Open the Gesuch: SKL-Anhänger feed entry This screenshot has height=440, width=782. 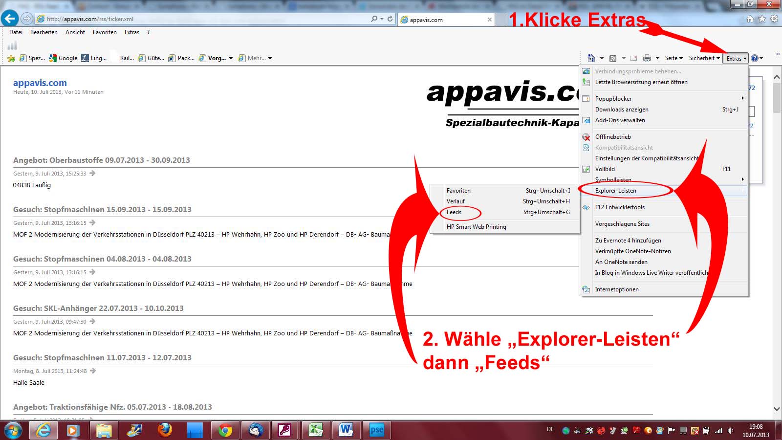pos(98,308)
